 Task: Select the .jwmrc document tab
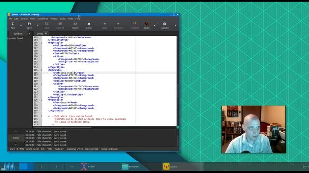coord(40,34)
